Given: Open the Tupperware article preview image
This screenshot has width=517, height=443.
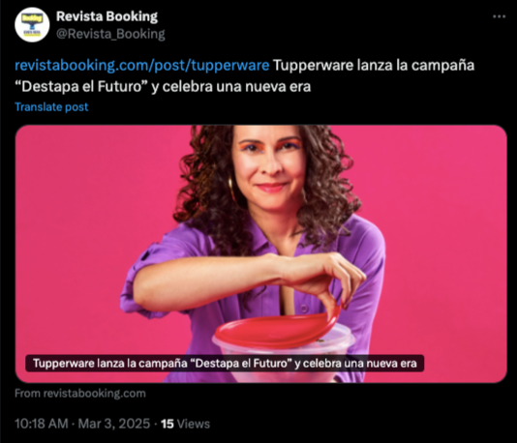Looking at the screenshot, I should [260, 253].
